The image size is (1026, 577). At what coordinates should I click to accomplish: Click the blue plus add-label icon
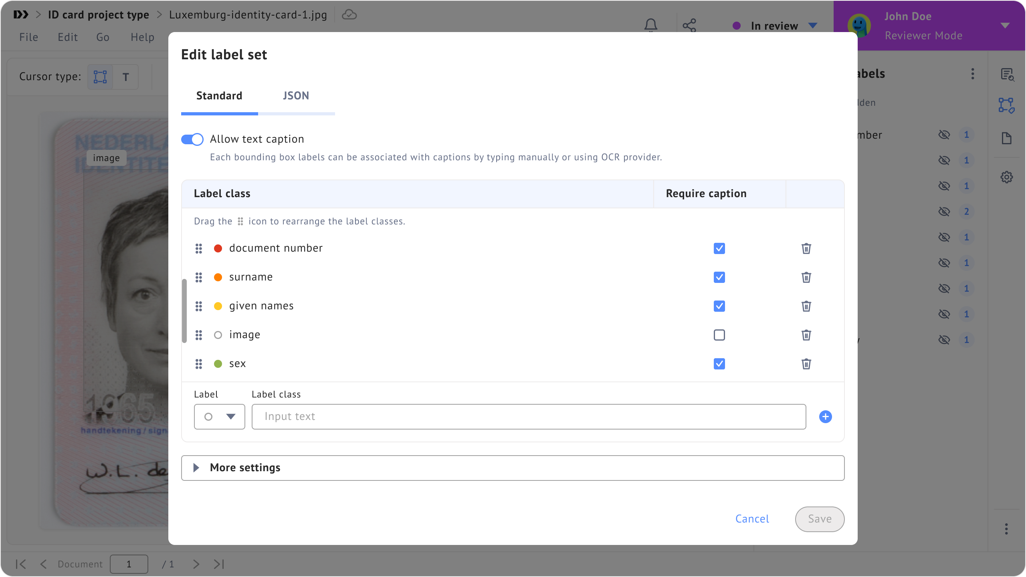coord(825,417)
